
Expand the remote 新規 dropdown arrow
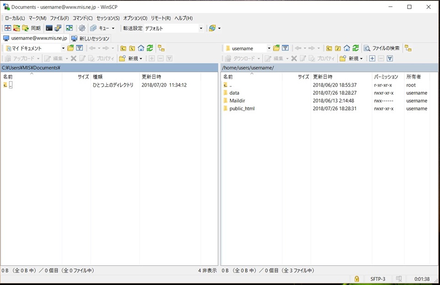point(361,59)
